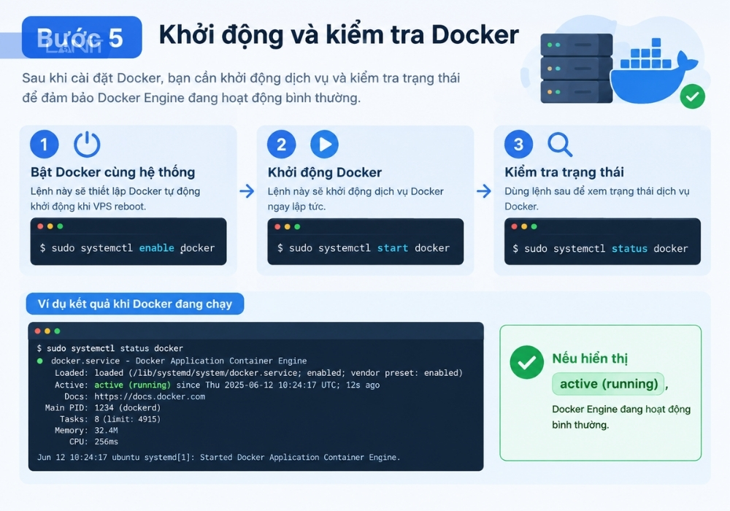The width and height of the screenshot is (730, 511).
Task: Click the green dot in the start docker terminal
Action: point(297,226)
